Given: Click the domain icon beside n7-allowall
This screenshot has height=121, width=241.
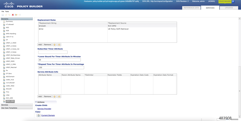Looking at the screenshot, I should coord(4,25).
